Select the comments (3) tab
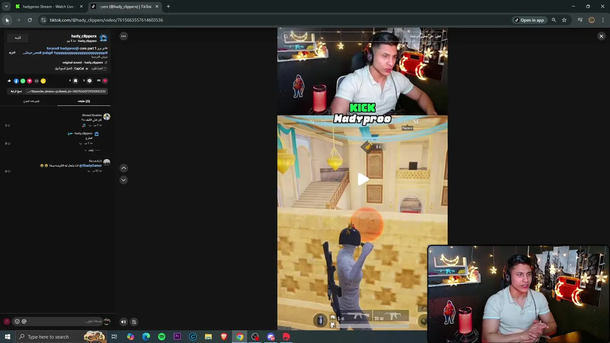 click(x=84, y=101)
